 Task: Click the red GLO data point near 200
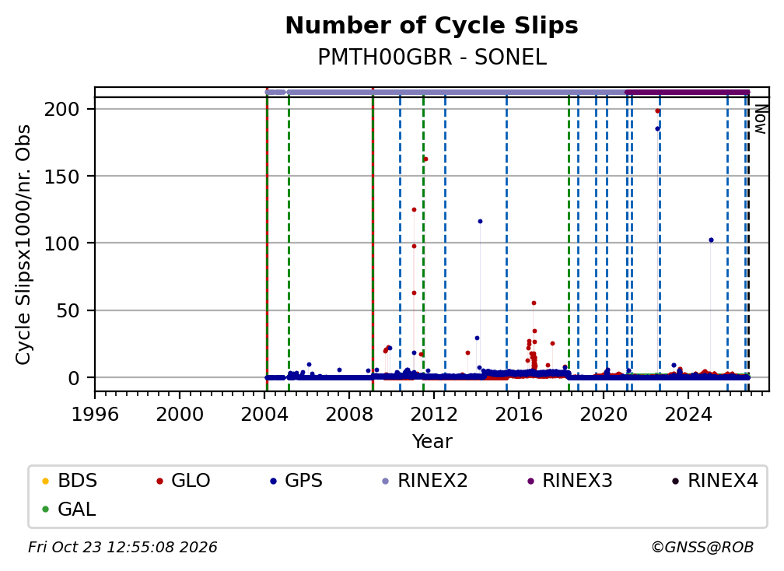(657, 111)
